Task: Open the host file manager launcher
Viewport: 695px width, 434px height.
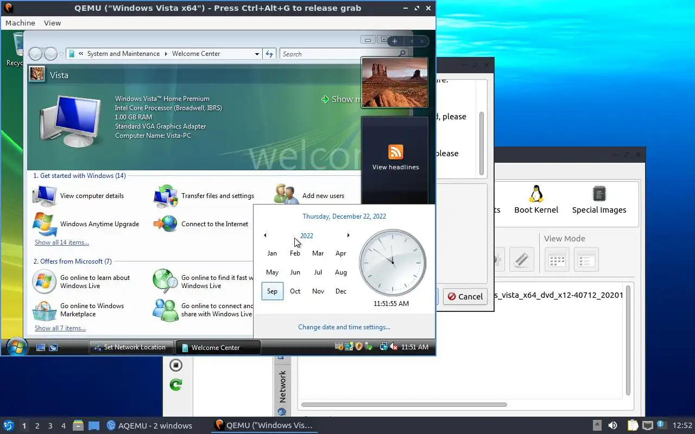Action: click(78, 425)
